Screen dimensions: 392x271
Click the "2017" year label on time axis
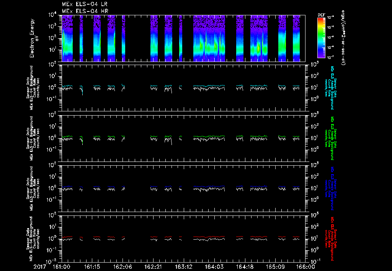coord(40,267)
